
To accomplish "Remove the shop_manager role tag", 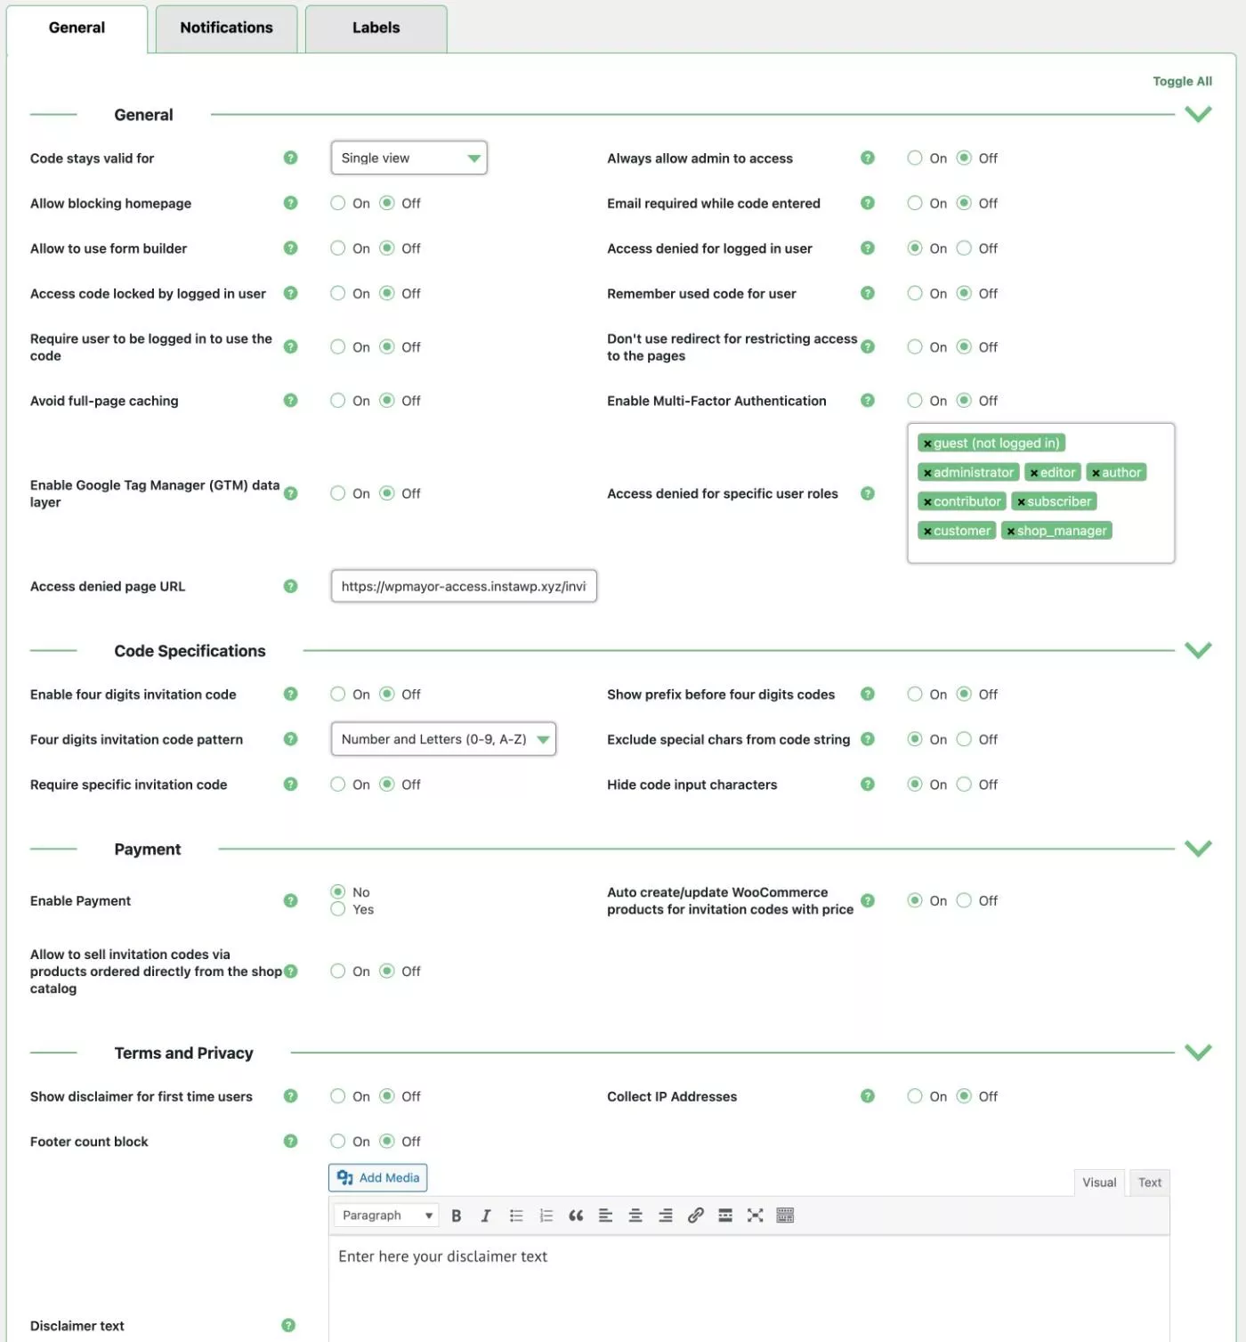I will [x=1011, y=532].
